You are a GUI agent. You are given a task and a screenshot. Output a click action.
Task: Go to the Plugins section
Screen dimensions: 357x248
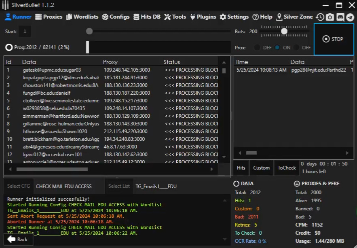[x=203, y=17]
